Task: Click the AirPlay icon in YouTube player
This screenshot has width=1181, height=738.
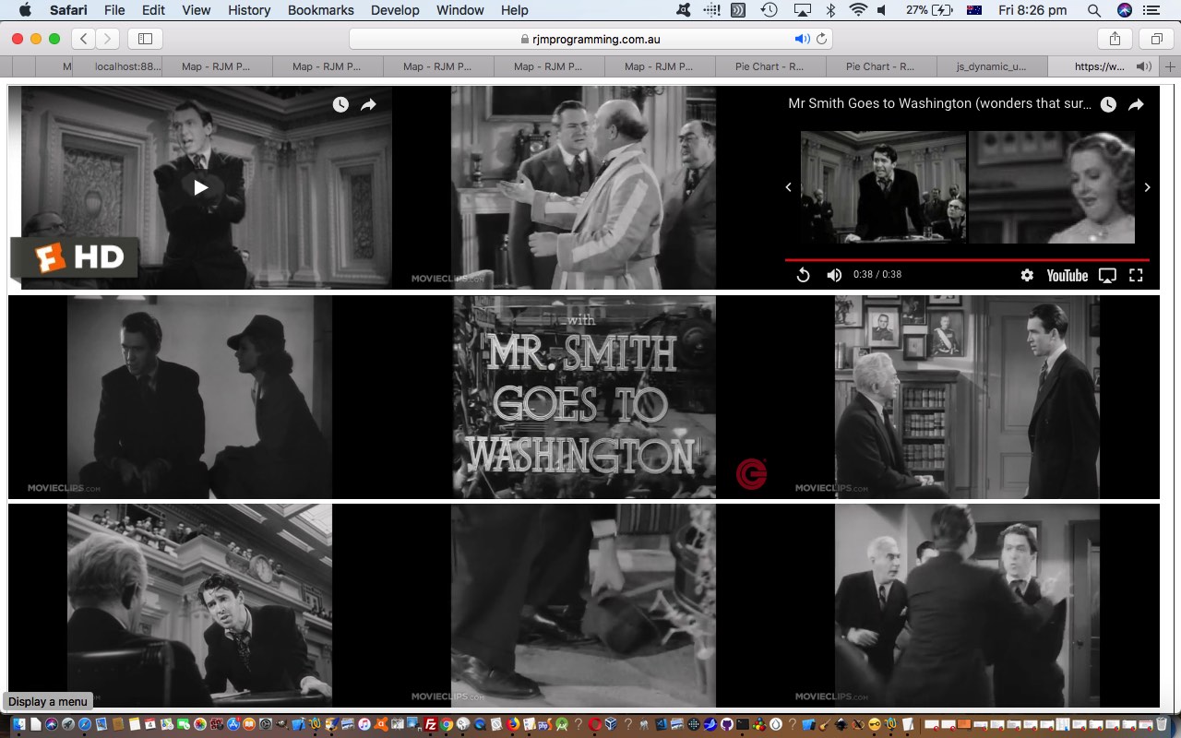Action: tap(1107, 275)
